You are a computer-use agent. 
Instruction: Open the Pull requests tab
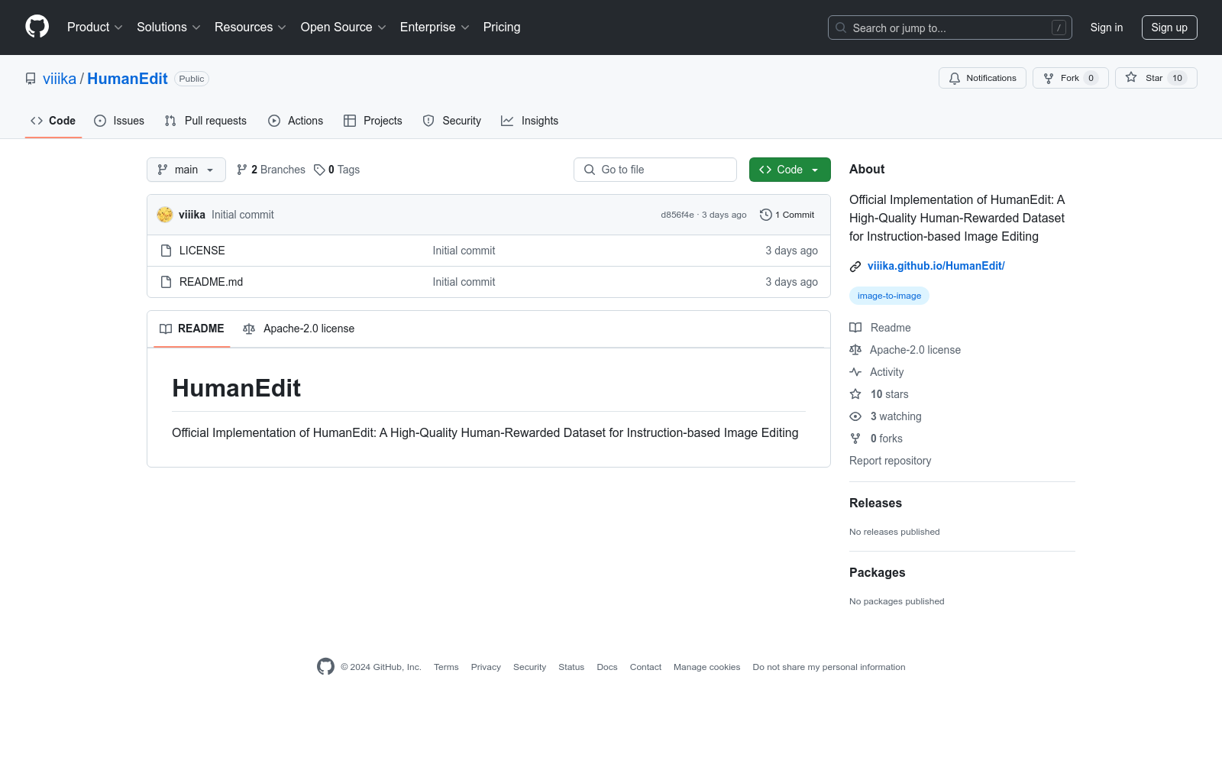tap(205, 121)
